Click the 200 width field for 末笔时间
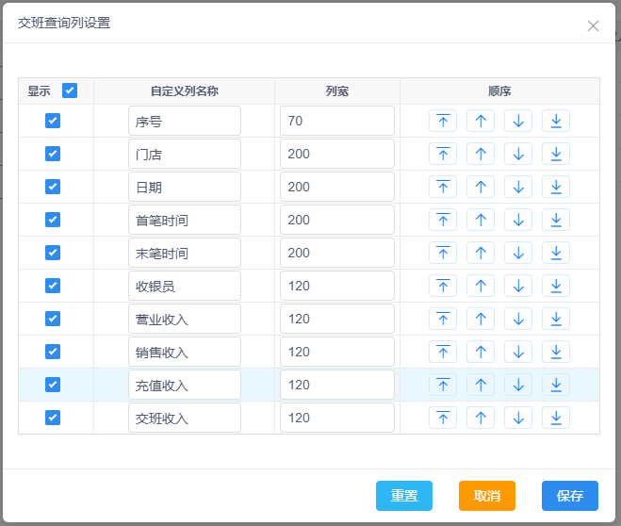The image size is (621, 526). coord(337,253)
